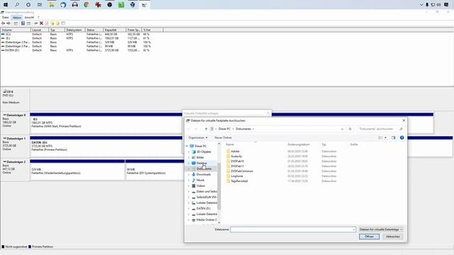Click the red X delete toolbar icon
Viewport: 454px width, 255px height.
41,23
